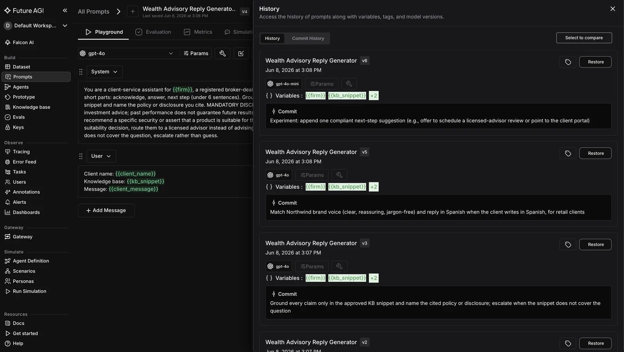Click the plus icon next to All Prompts
Image resolution: width=624 pixels, height=352 pixels.
pos(133,11)
